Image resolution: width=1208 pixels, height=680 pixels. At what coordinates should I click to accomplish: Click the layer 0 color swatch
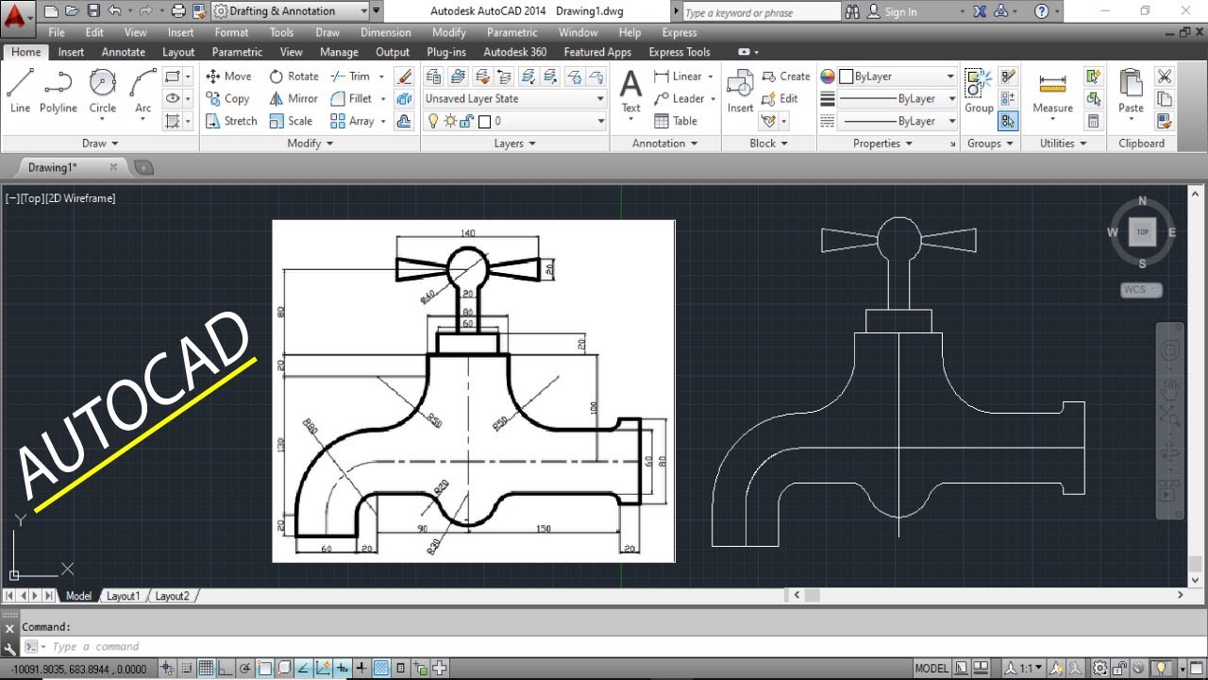tap(483, 121)
